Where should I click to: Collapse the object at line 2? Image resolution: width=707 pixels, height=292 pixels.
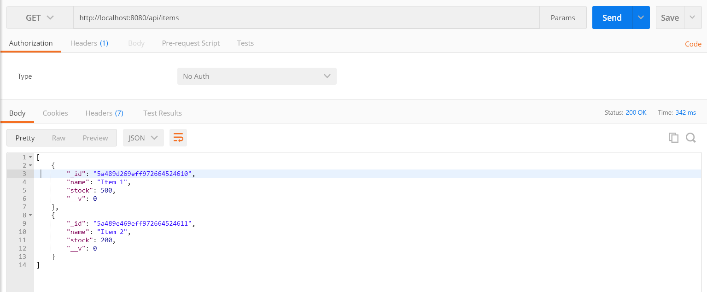pos(30,165)
